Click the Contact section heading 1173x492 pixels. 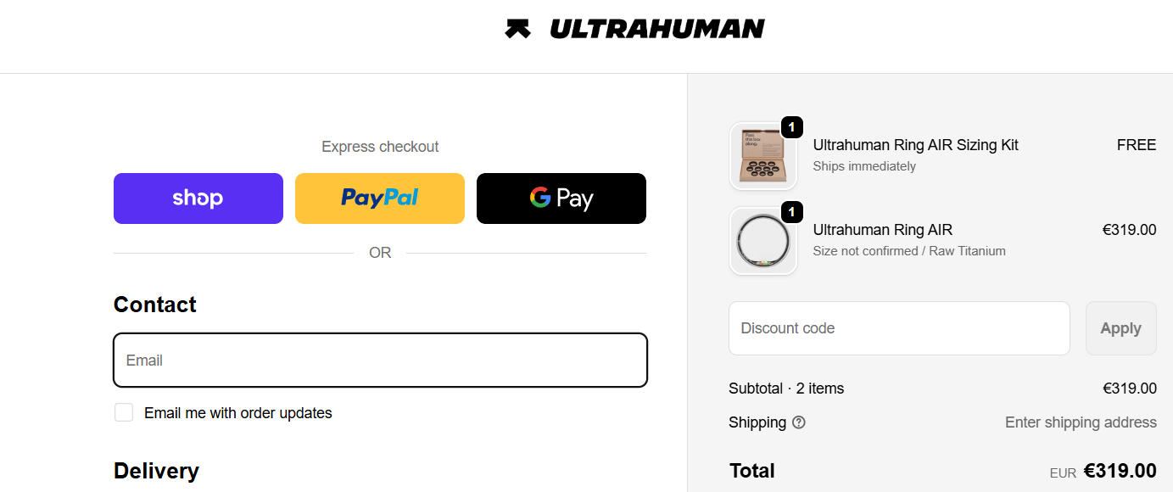pos(154,304)
